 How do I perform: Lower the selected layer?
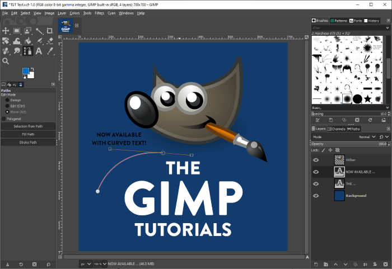click(346, 265)
